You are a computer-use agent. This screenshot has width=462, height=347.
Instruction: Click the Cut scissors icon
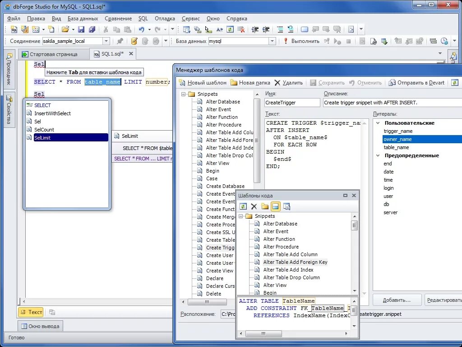pos(106,29)
